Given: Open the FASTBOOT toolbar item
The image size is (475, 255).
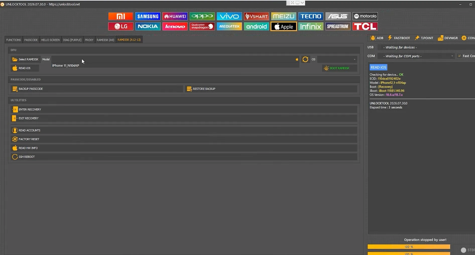Looking at the screenshot, I should pyautogui.click(x=399, y=38).
